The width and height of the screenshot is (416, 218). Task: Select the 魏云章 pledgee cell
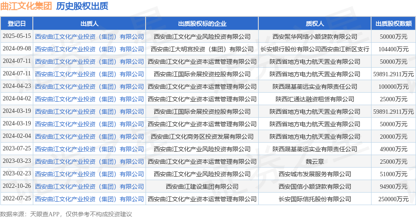coord(314,162)
